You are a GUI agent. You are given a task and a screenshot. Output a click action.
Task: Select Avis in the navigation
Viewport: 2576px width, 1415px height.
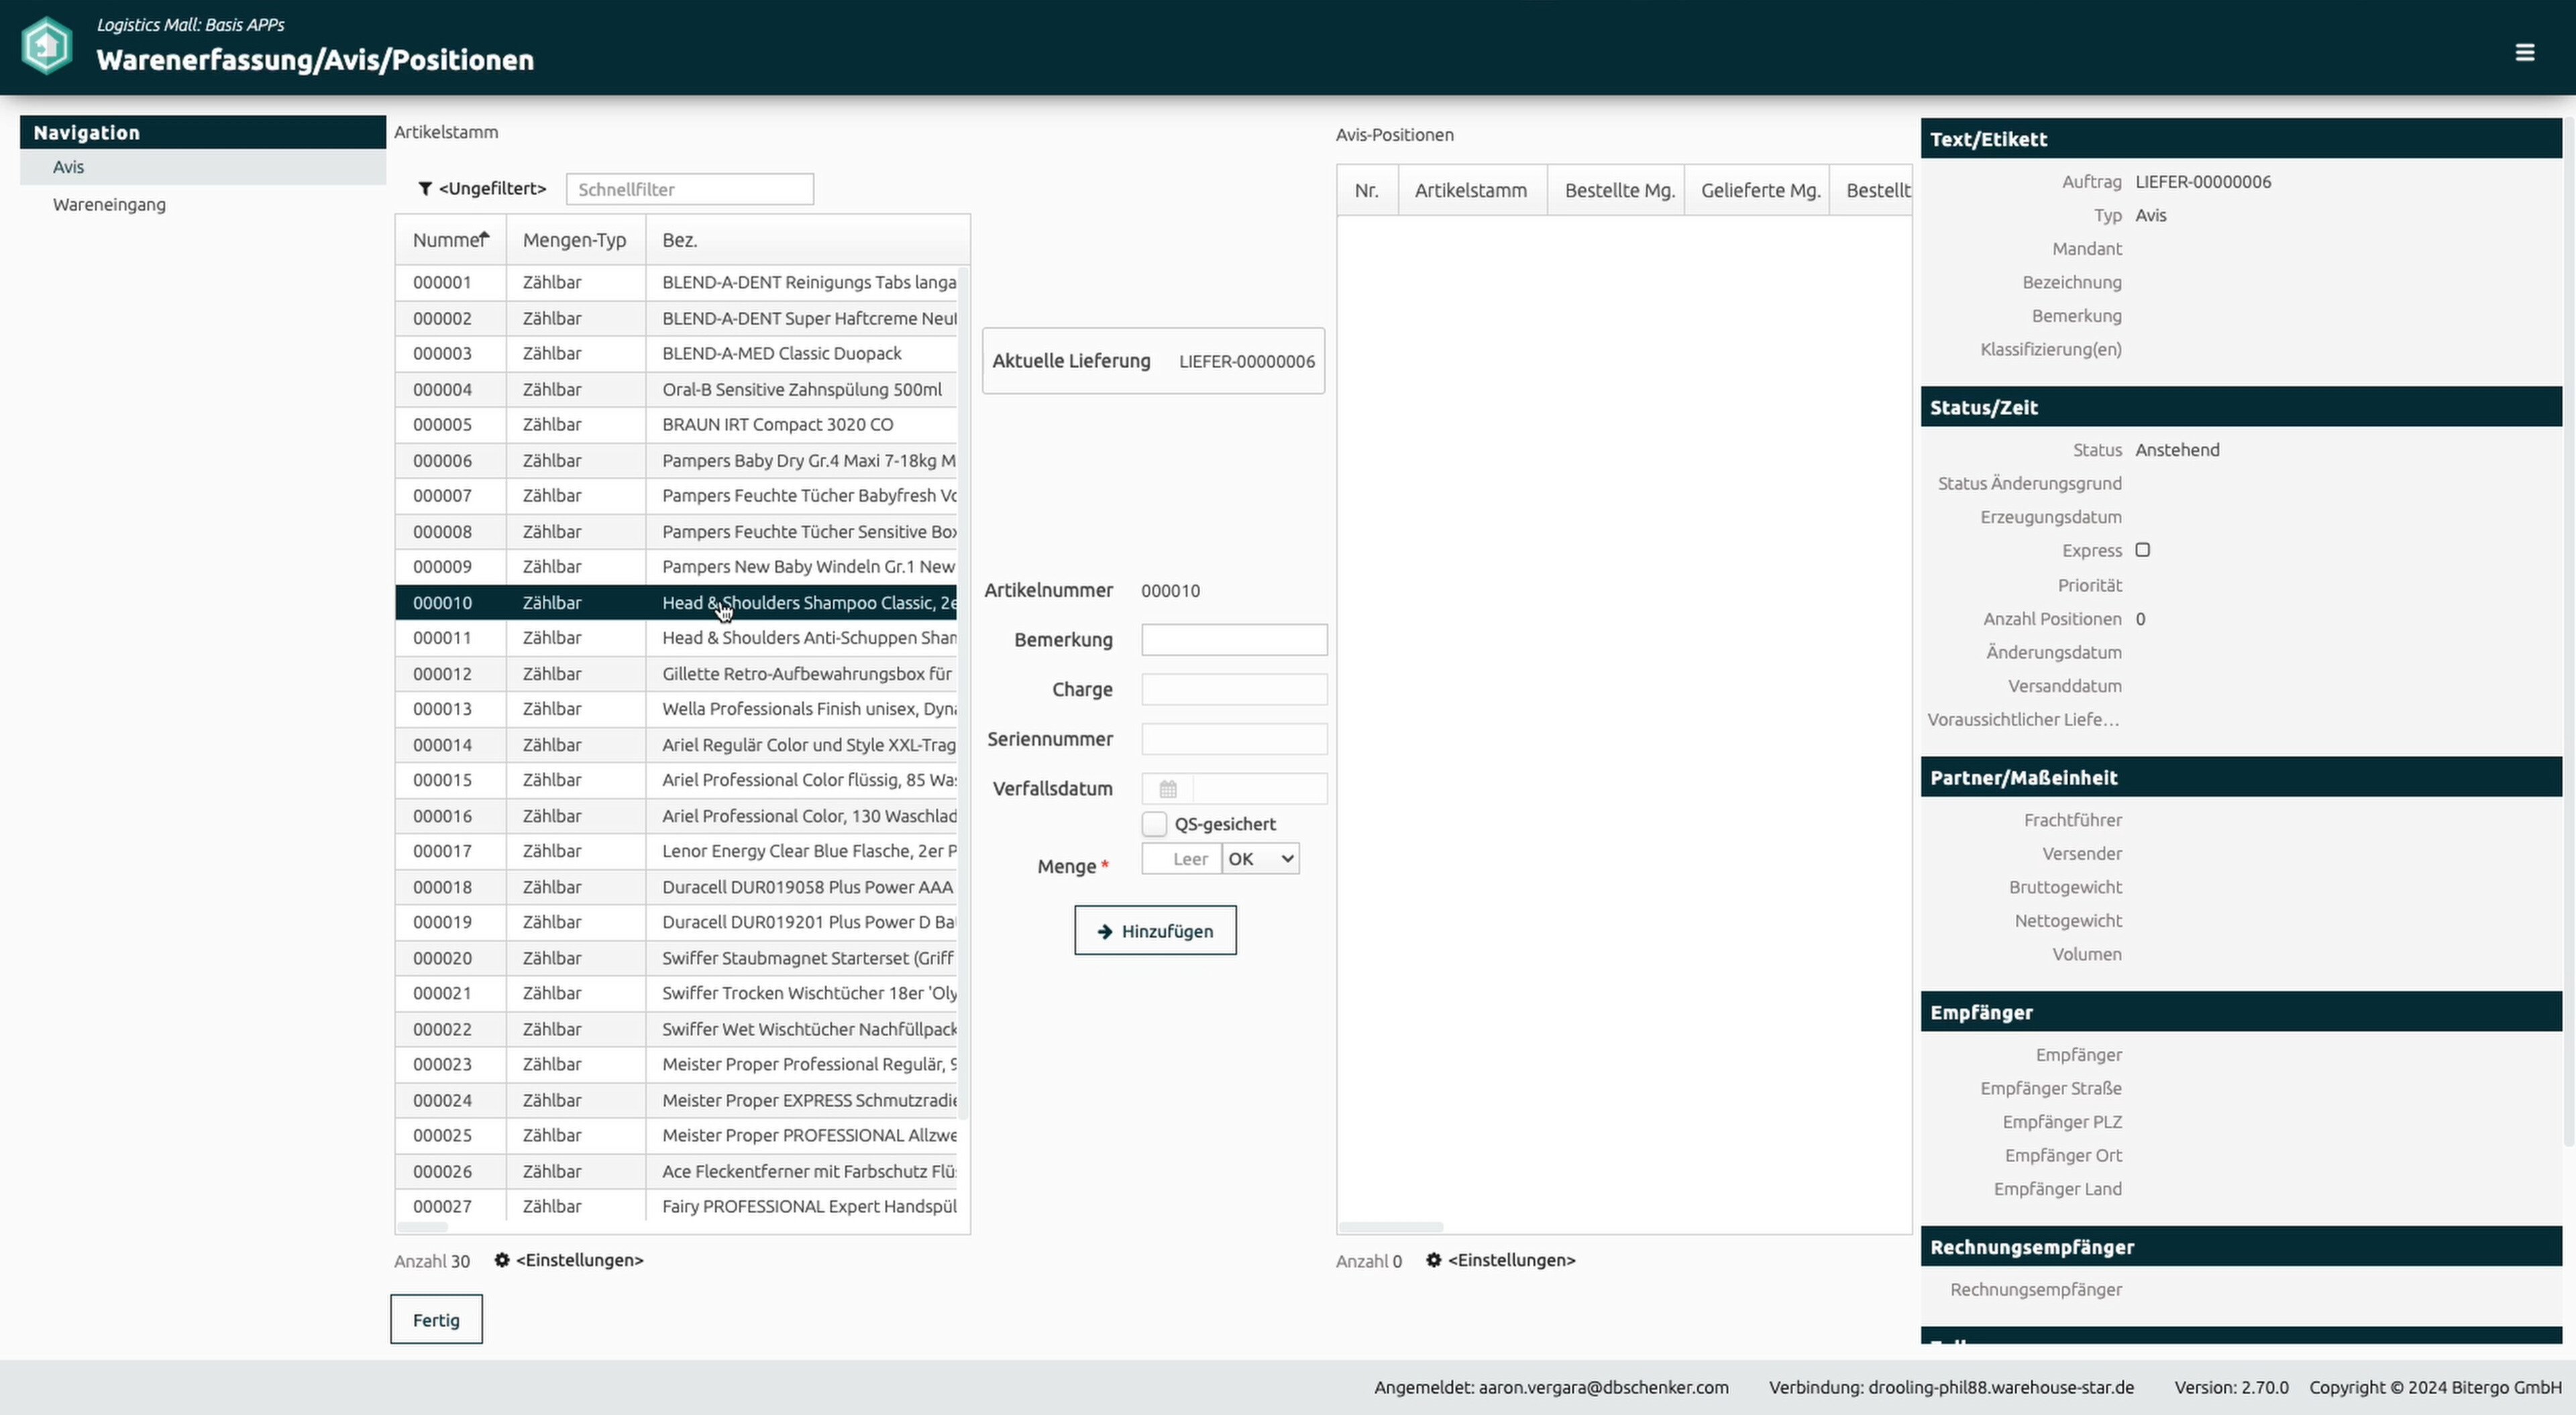(x=203, y=167)
